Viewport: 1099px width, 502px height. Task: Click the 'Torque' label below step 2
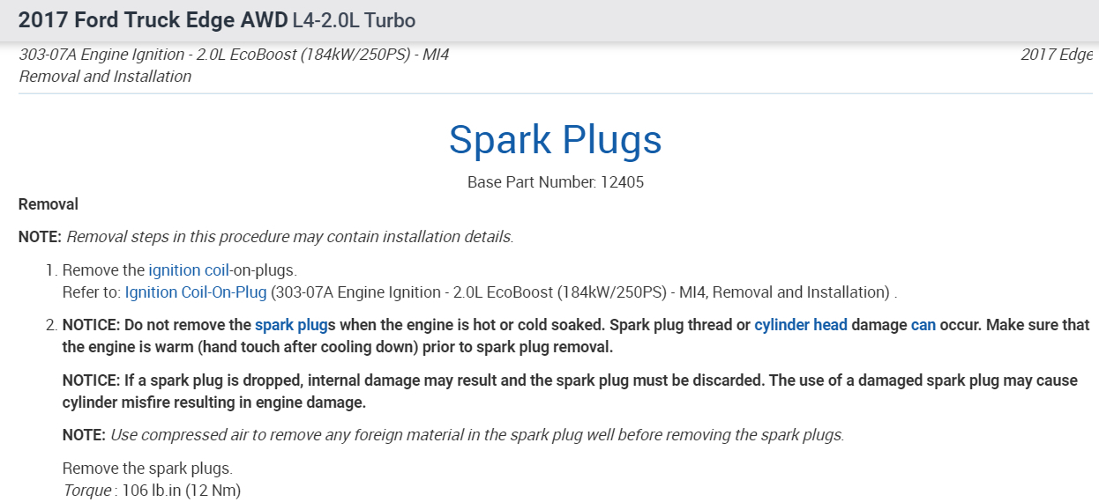[86, 490]
